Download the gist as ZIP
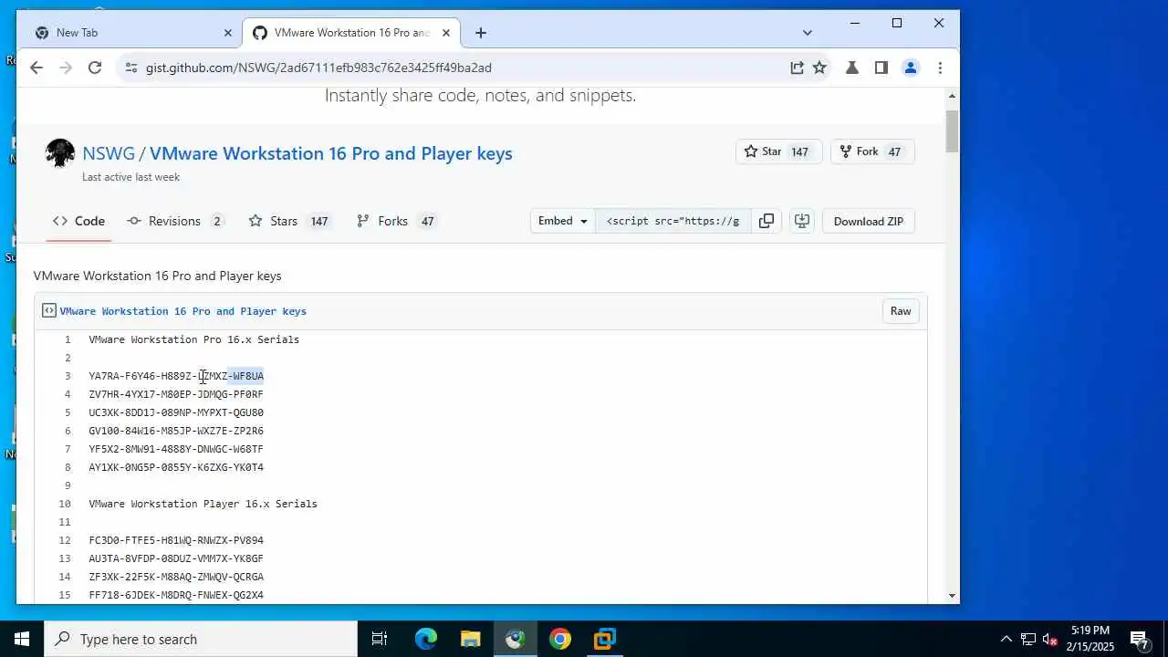Viewport: 1168px width, 657px height. 869,221
